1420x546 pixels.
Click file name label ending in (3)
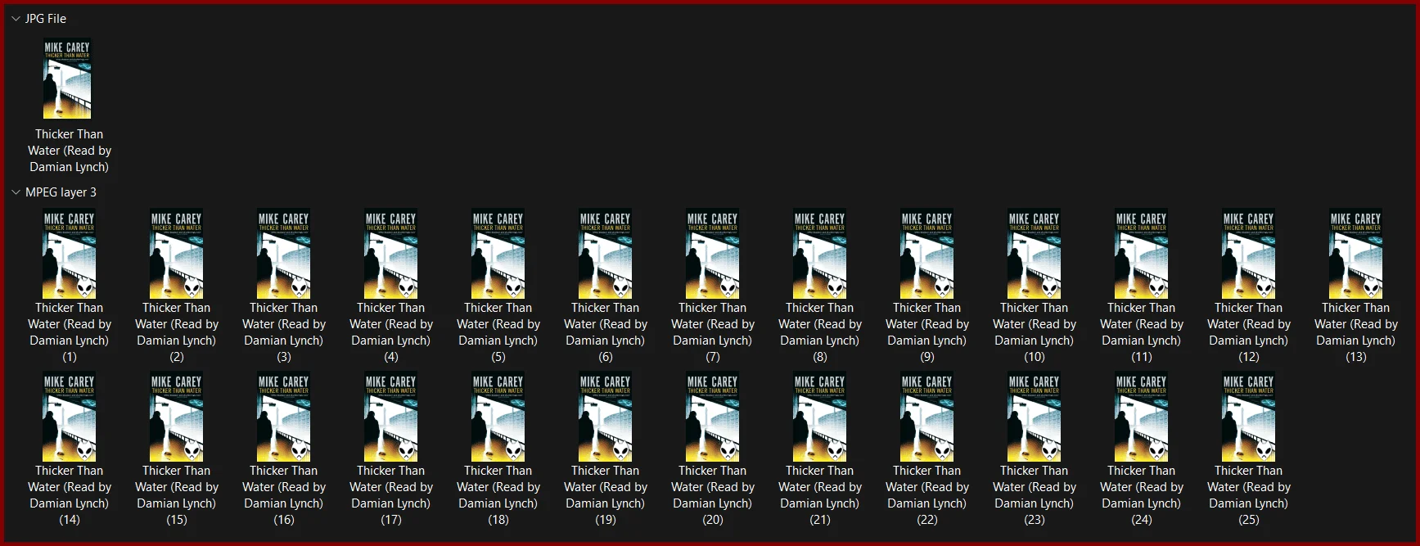coord(284,332)
